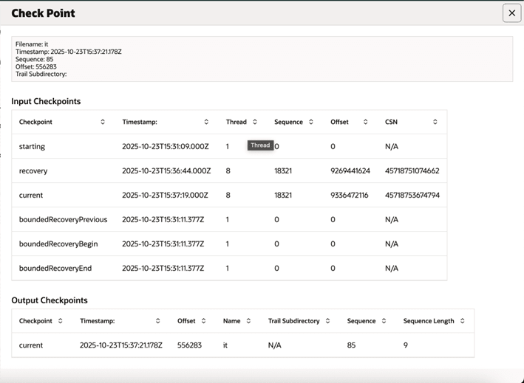Sort input table by Thread column
The image size is (524, 383).
[x=254, y=122]
